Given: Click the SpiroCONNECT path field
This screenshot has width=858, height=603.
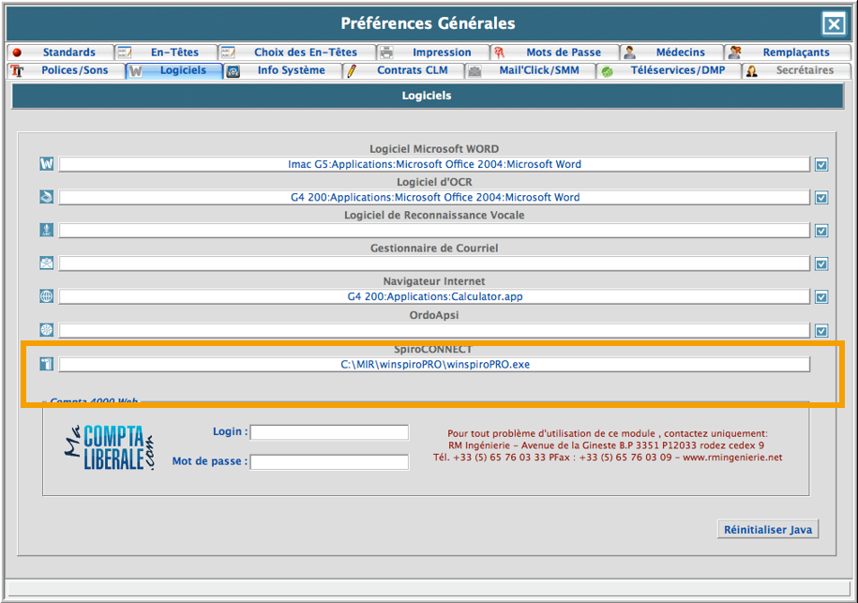Looking at the screenshot, I should point(434,365).
